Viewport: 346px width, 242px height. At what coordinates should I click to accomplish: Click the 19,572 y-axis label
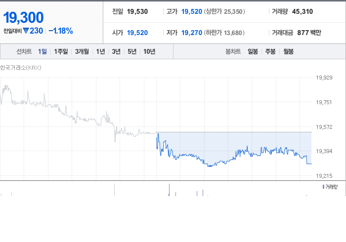pyautogui.click(x=324, y=127)
